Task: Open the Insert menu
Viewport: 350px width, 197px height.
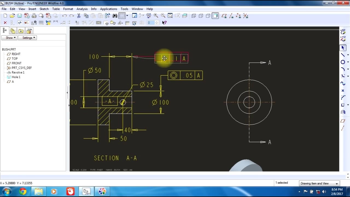Action: [32, 9]
